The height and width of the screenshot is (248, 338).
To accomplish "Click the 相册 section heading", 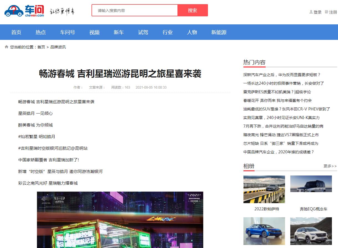I will pos(249,166).
